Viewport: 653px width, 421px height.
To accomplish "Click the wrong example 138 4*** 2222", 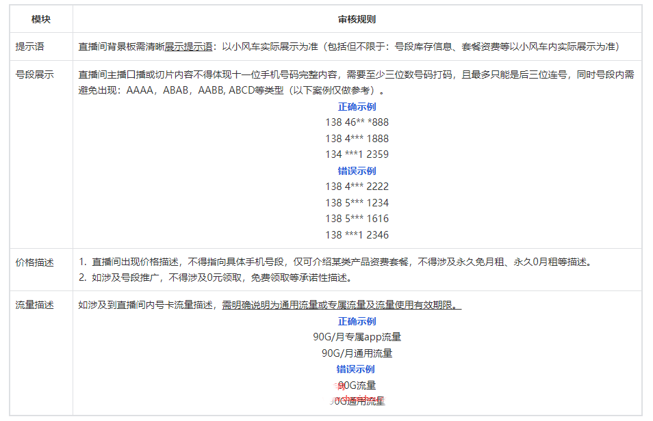I will point(357,187).
